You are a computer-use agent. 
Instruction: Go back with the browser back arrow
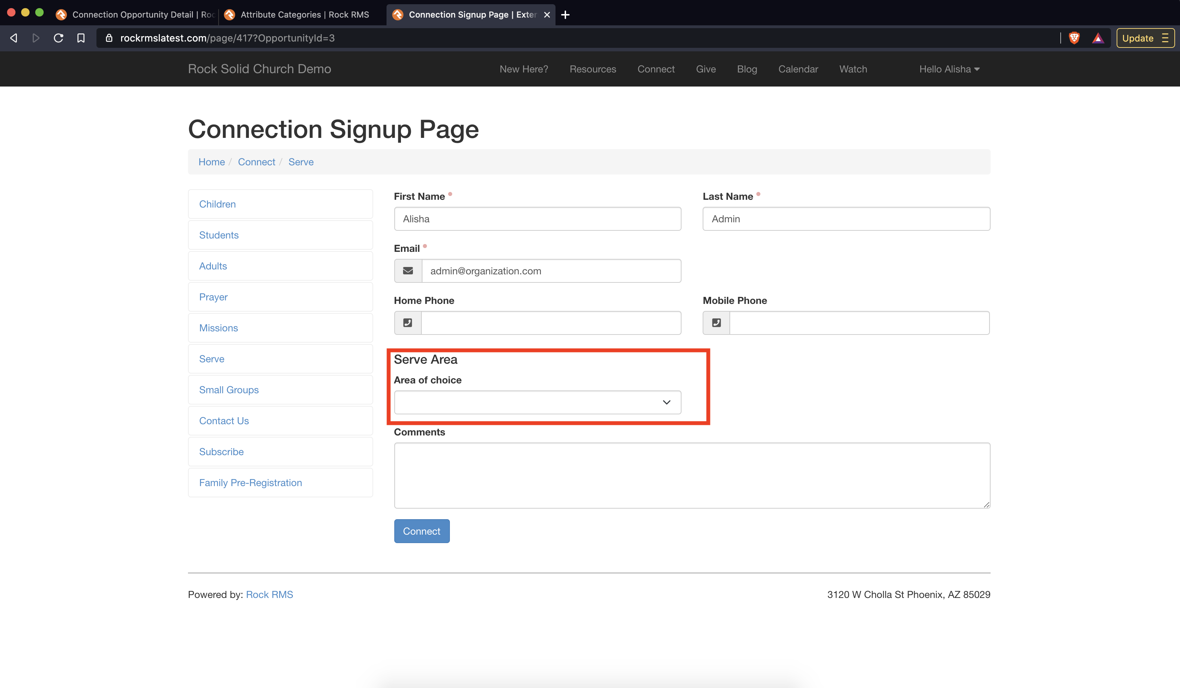pos(14,38)
